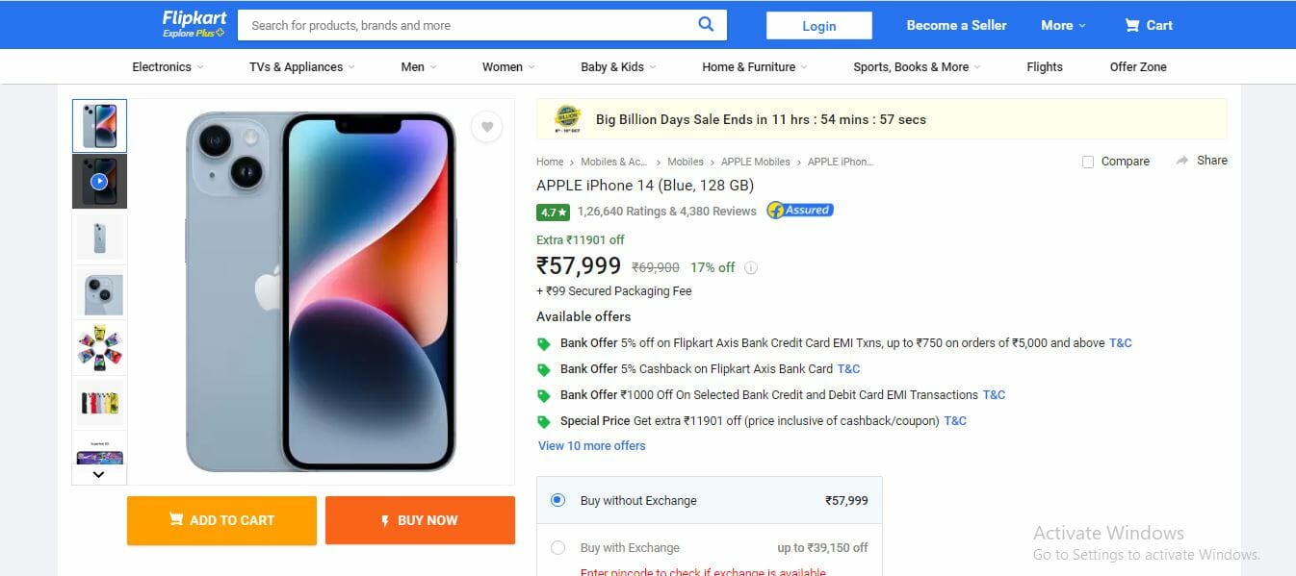Open the Offer Zone menu item

click(x=1138, y=66)
